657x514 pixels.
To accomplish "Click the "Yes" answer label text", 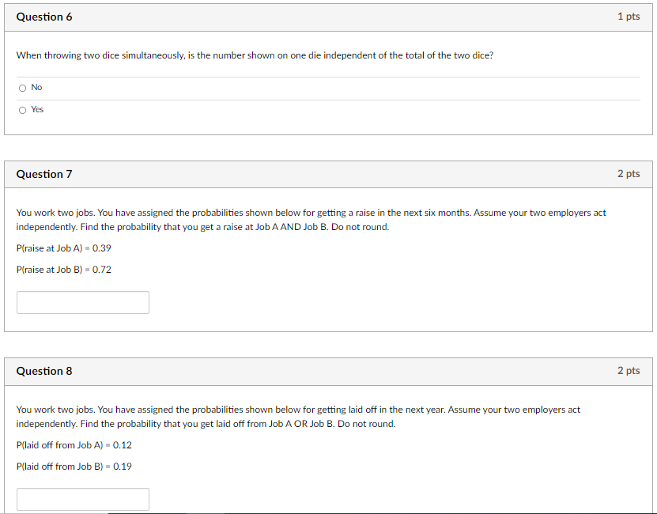I will (x=37, y=109).
